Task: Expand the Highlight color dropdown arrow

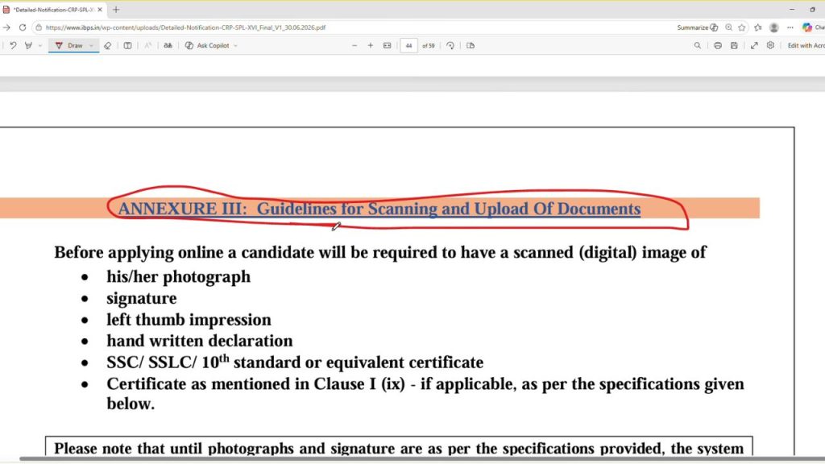Action: (x=40, y=46)
